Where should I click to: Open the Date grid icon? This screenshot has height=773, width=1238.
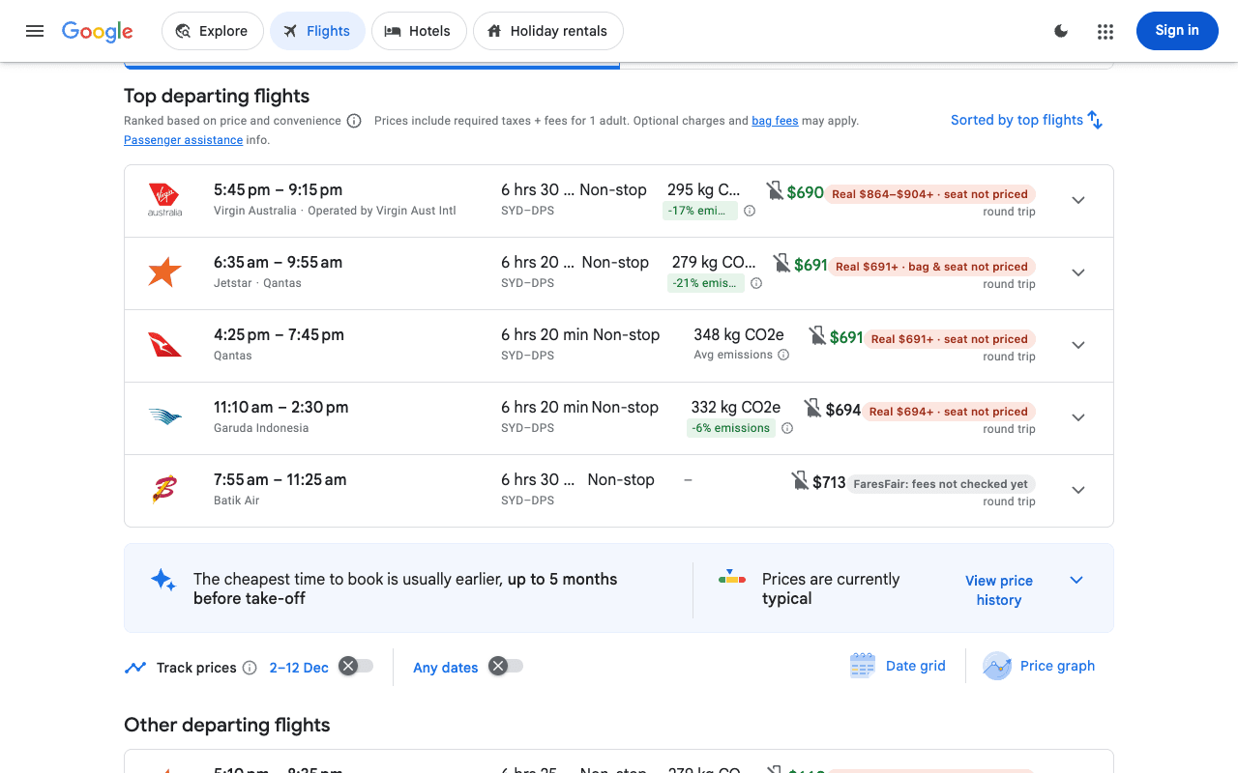(x=862, y=666)
